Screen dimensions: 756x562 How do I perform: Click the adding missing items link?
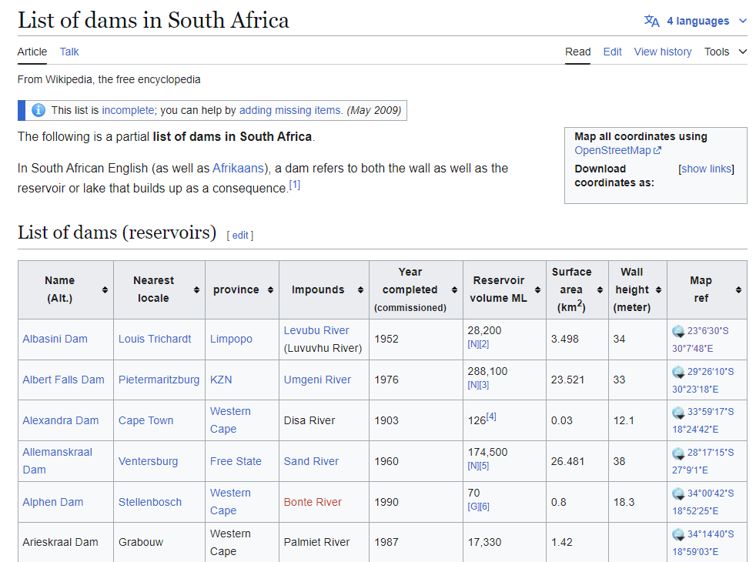[x=289, y=110]
